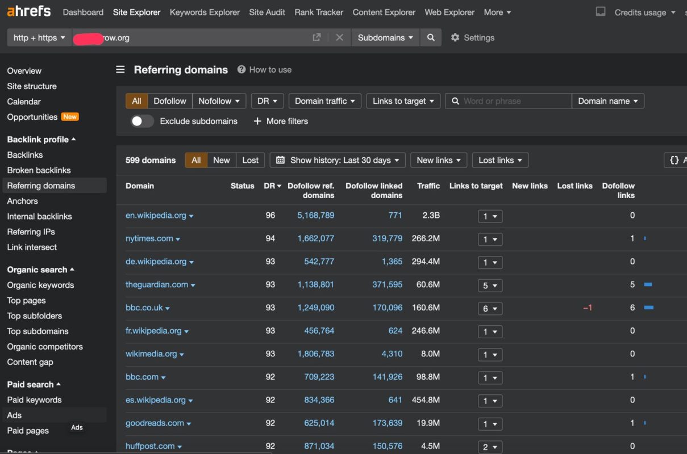Open target URL via external link icon

point(317,37)
